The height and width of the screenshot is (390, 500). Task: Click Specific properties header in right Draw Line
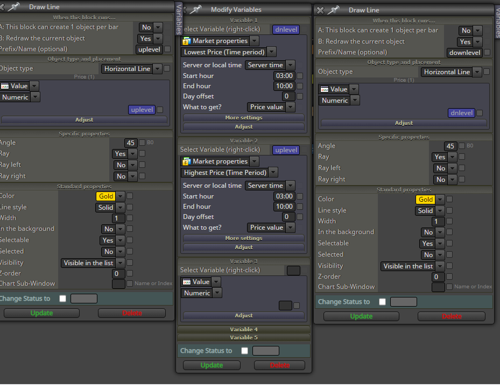click(x=404, y=137)
